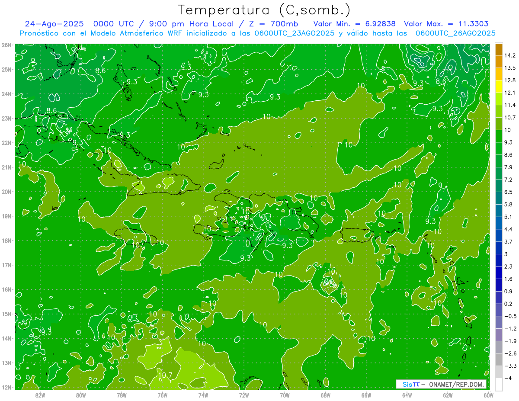The height and width of the screenshot is (401, 519).
Task: Click the longitude axis label "74W"
Action: pos(203,395)
